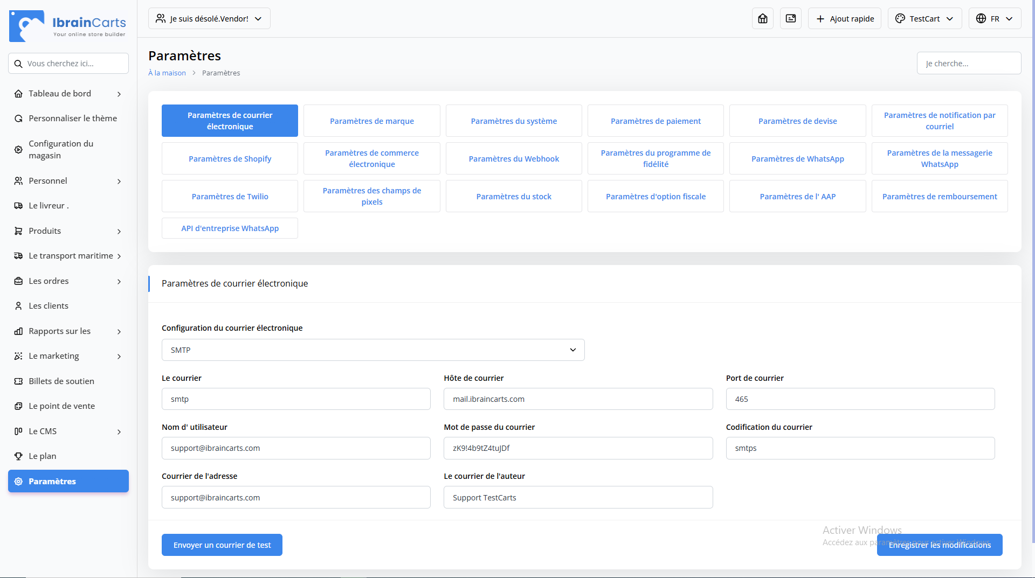1035x578 pixels.
Task: Click the Hôte de courrier input field
Action: click(x=578, y=399)
